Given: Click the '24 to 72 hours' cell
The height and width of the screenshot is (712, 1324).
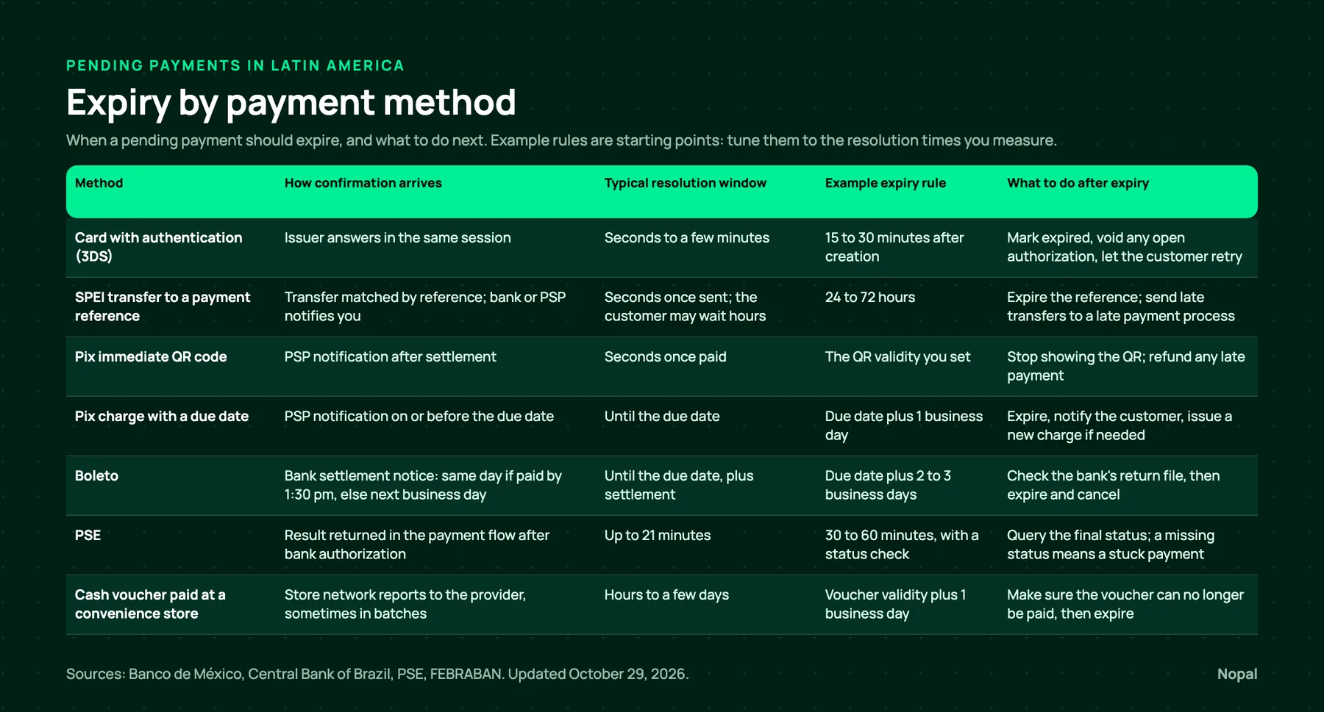Looking at the screenshot, I should point(869,298).
